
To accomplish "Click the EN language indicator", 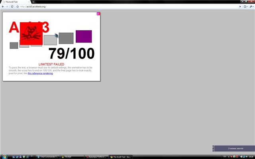I will [x=225, y=157].
